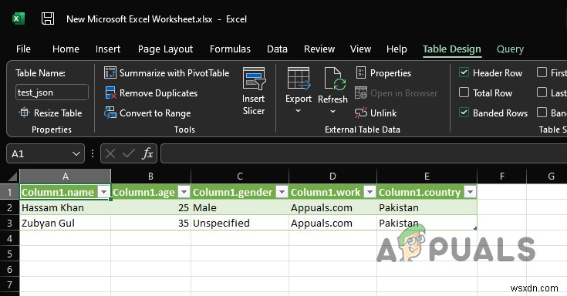The image size is (567, 296).
Task: Switch to the Formulas tab
Action: point(230,49)
